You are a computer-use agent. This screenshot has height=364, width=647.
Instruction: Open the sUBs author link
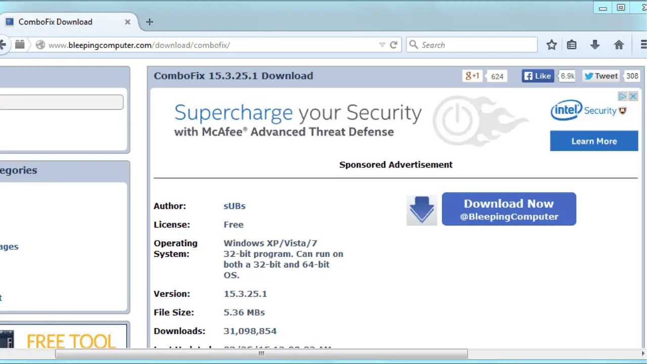pos(235,206)
